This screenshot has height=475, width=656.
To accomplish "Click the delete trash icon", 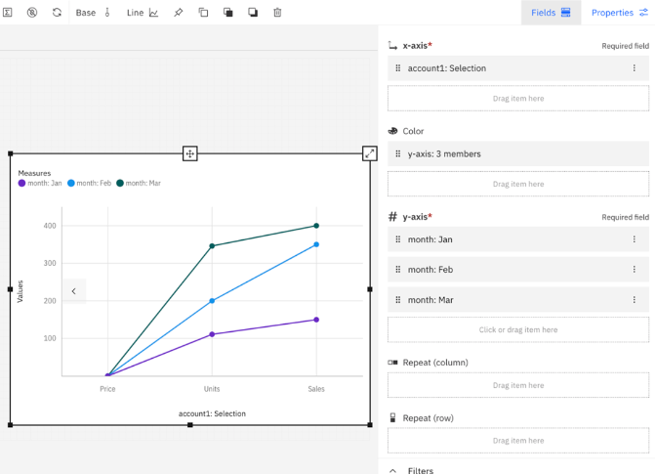I will (x=277, y=13).
